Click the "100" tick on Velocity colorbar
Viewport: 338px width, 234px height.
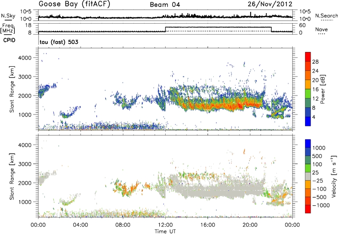(317, 164)
